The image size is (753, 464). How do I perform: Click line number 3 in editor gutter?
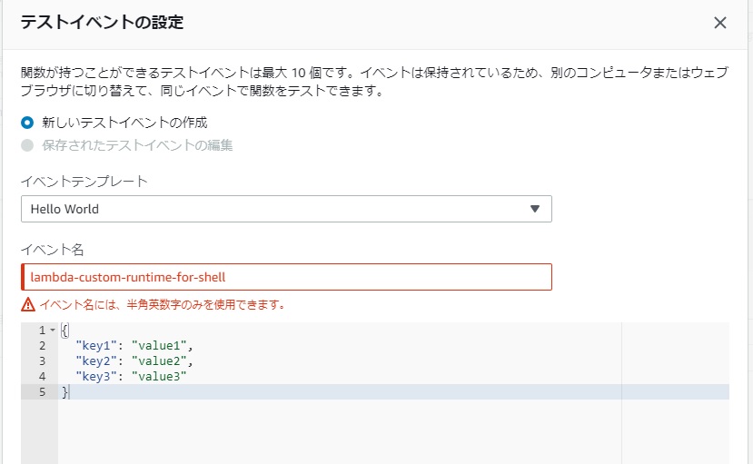[x=42, y=360]
